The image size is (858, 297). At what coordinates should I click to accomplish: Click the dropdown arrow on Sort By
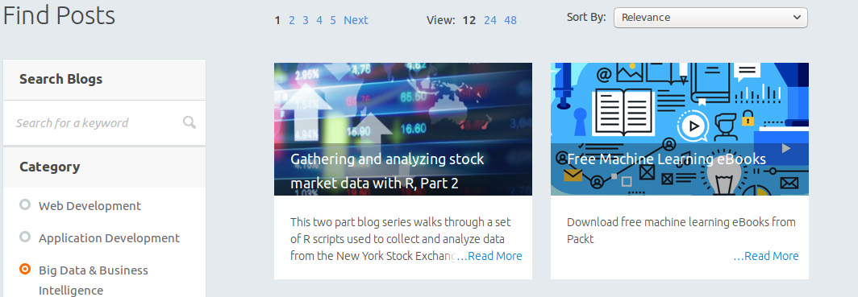[796, 18]
